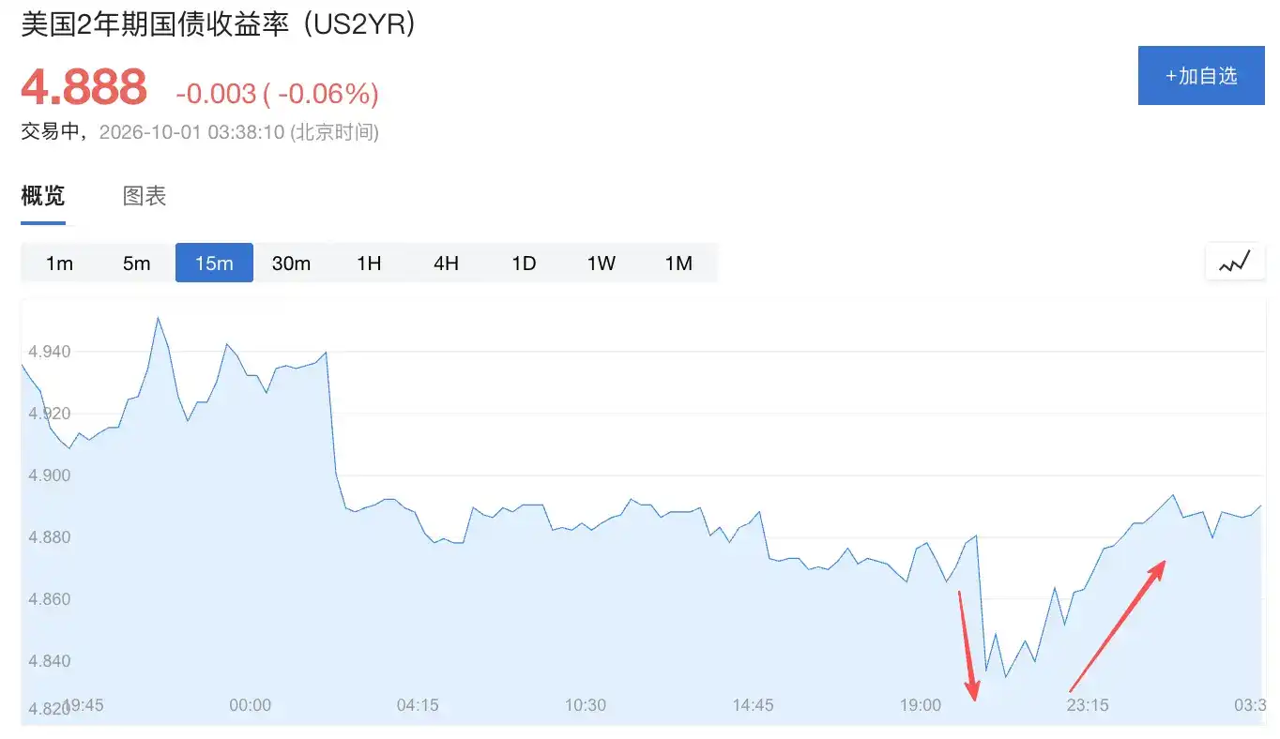Open the chart type line icon

click(1235, 263)
